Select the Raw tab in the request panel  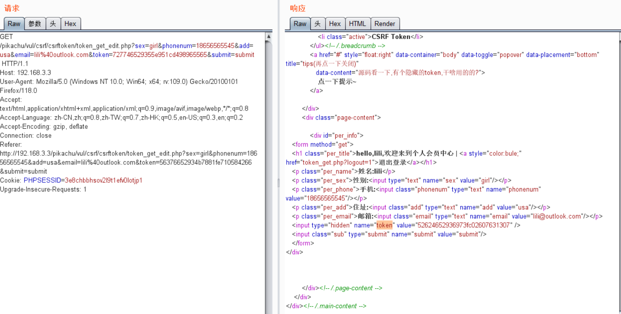click(x=14, y=24)
